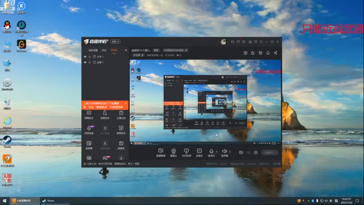Viewport: 364px width, 205px height.
Task: Open the Windows Start menu
Action: point(5,200)
